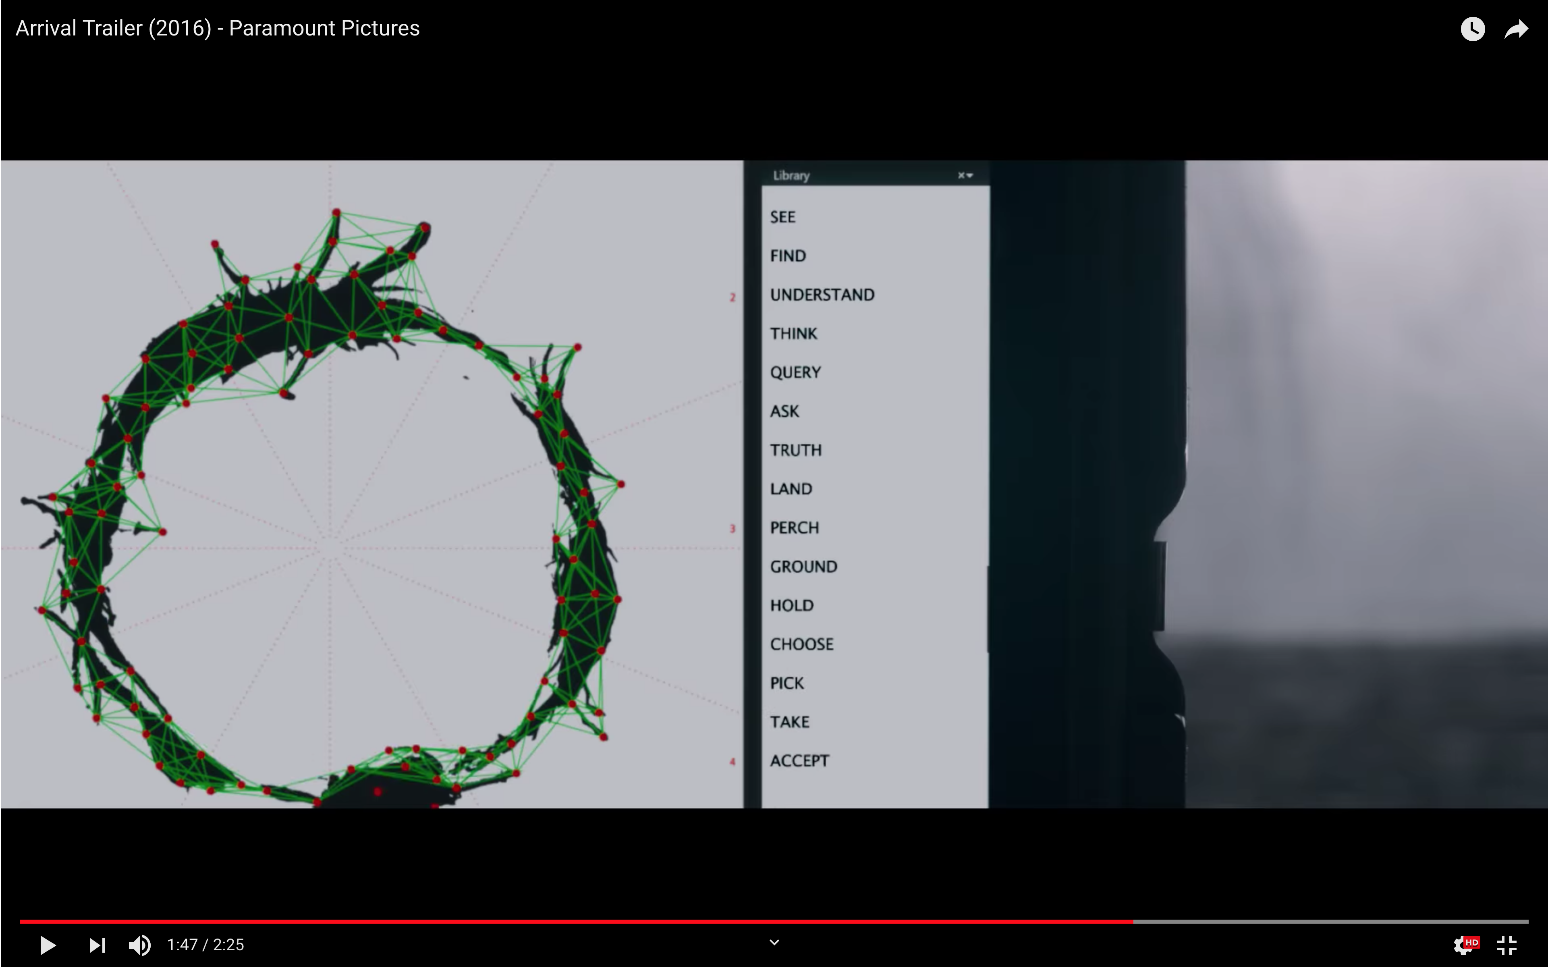The width and height of the screenshot is (1548, 968).
Task: Click the red progress bar
Action: pyautogui.click(x=576, y=921)
